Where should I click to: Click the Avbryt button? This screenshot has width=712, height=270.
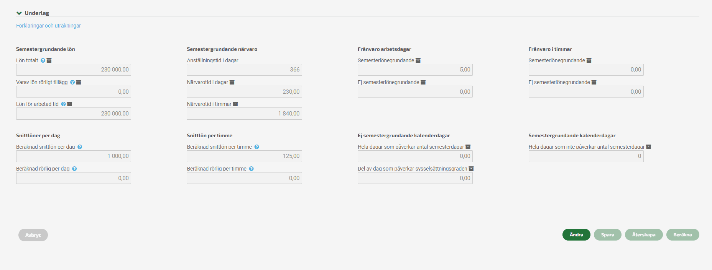click(x=33, y=235)
